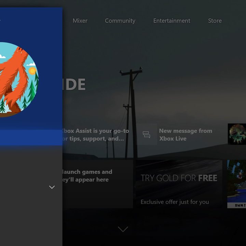The width and height of the screenshot is (246, 246).
Task: Go to the Store tab
Action: point(215,20)
